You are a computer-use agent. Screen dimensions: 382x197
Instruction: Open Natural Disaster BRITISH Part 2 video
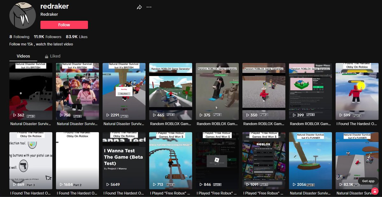pyautogui.click(x=77, y=91)
